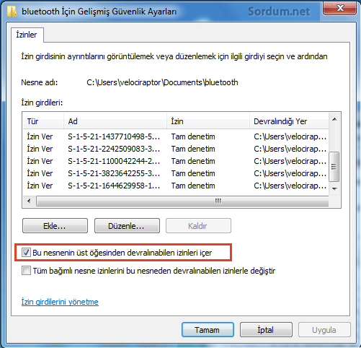Click the Düzenle... button
Viewport: 361px width, 348px height.
[127, 226]
